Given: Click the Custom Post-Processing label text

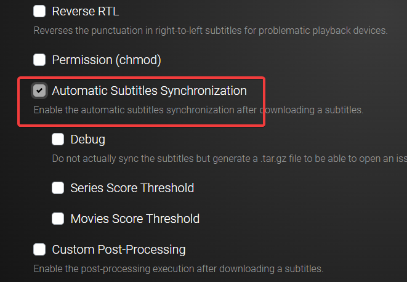Looking at the screenshot, I should (119, 249).
